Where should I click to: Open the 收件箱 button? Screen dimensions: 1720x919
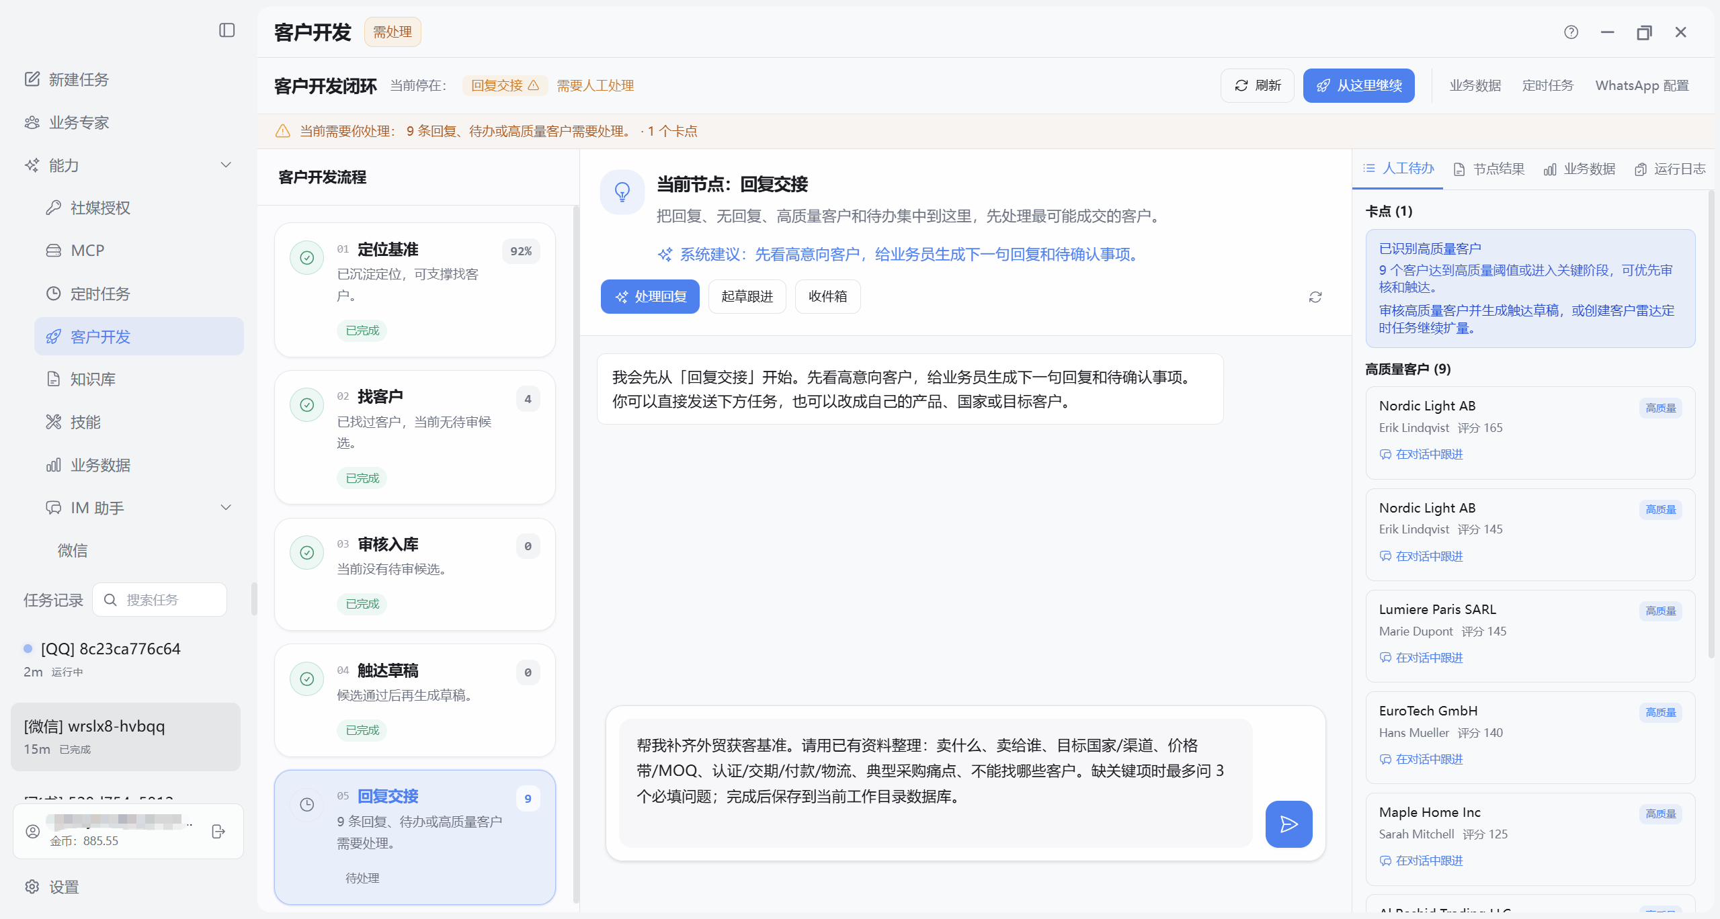pyautogui.click(x=827, y=297)
